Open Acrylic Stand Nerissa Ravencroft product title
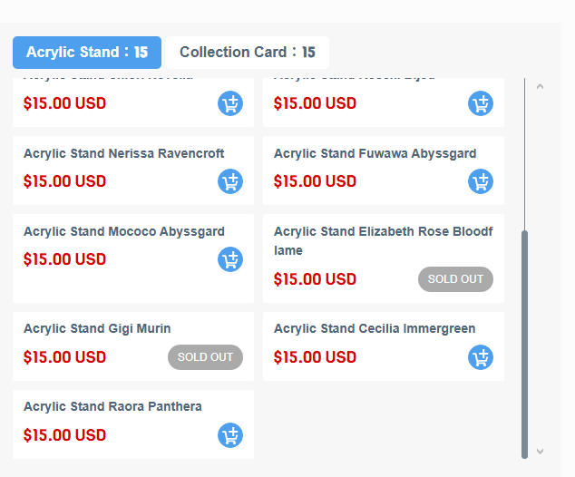Viewport: 575px width, 477px height. click(124, 153)
